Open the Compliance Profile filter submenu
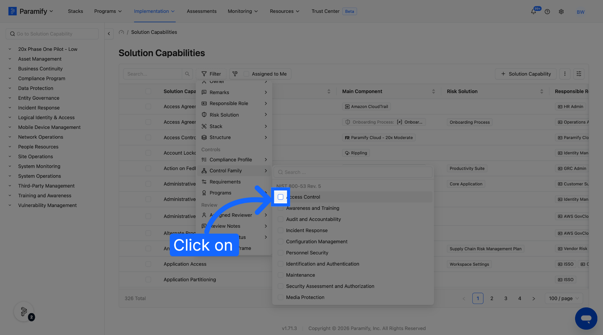This screenshot has width=603, height=335. tap(234, 160)
